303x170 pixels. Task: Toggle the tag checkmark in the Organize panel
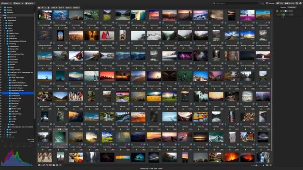pyautogui.click(x=277, y=11)
